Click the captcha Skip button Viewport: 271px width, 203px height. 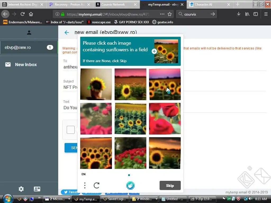click(170, 185)
